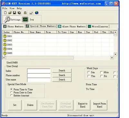The height and width of the screenshot is (118, 129).
Task: Click the Index column header
Action: click(7, 32)
